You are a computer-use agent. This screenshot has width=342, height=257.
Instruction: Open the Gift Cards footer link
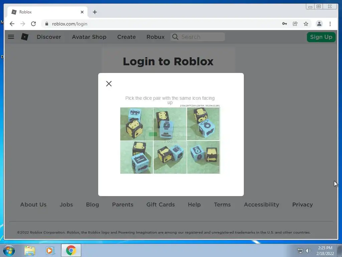tap(161, 204)
